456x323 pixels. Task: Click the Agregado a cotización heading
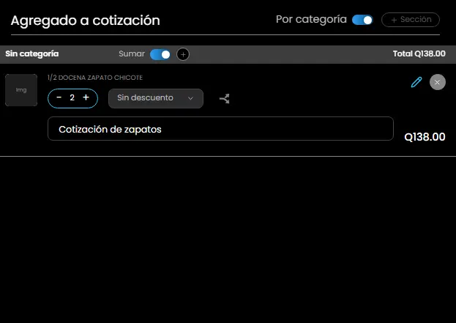(x=86, y=21)
